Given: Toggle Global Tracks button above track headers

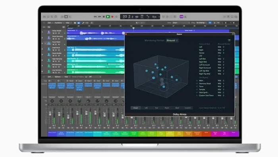Looking at the screenshot, I should (x=64, y=27).
